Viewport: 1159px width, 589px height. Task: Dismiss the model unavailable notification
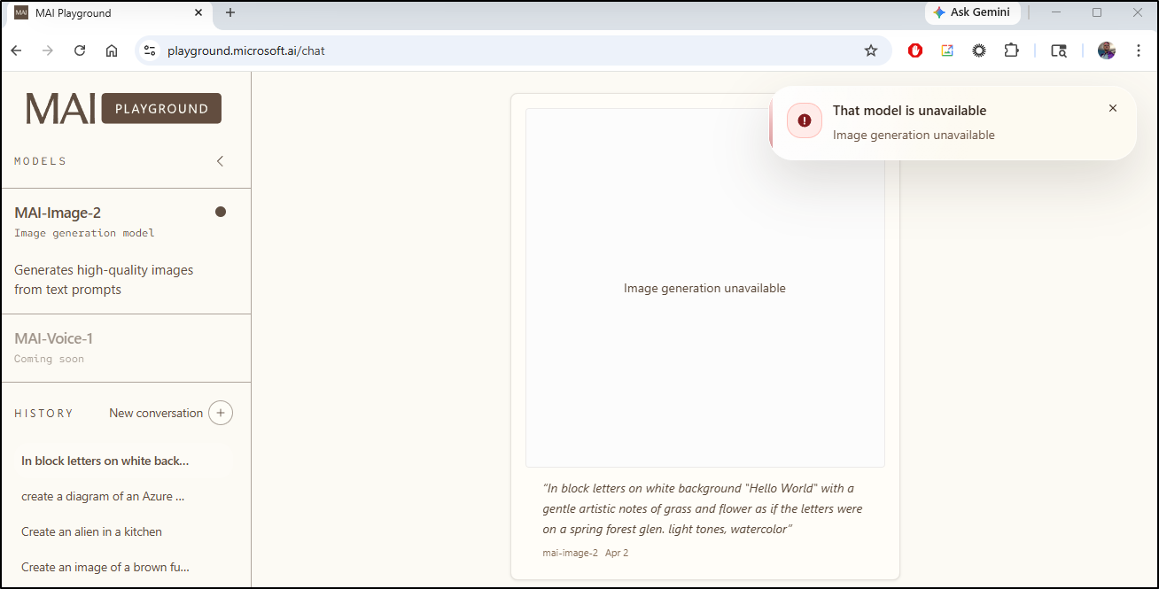point(1113,108)
